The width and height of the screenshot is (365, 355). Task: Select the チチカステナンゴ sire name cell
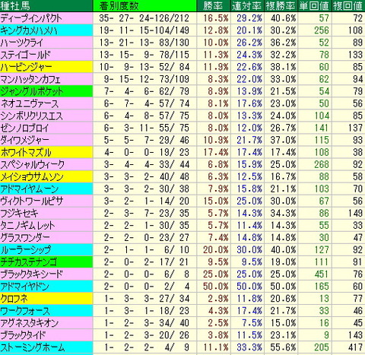pos(46,262)
